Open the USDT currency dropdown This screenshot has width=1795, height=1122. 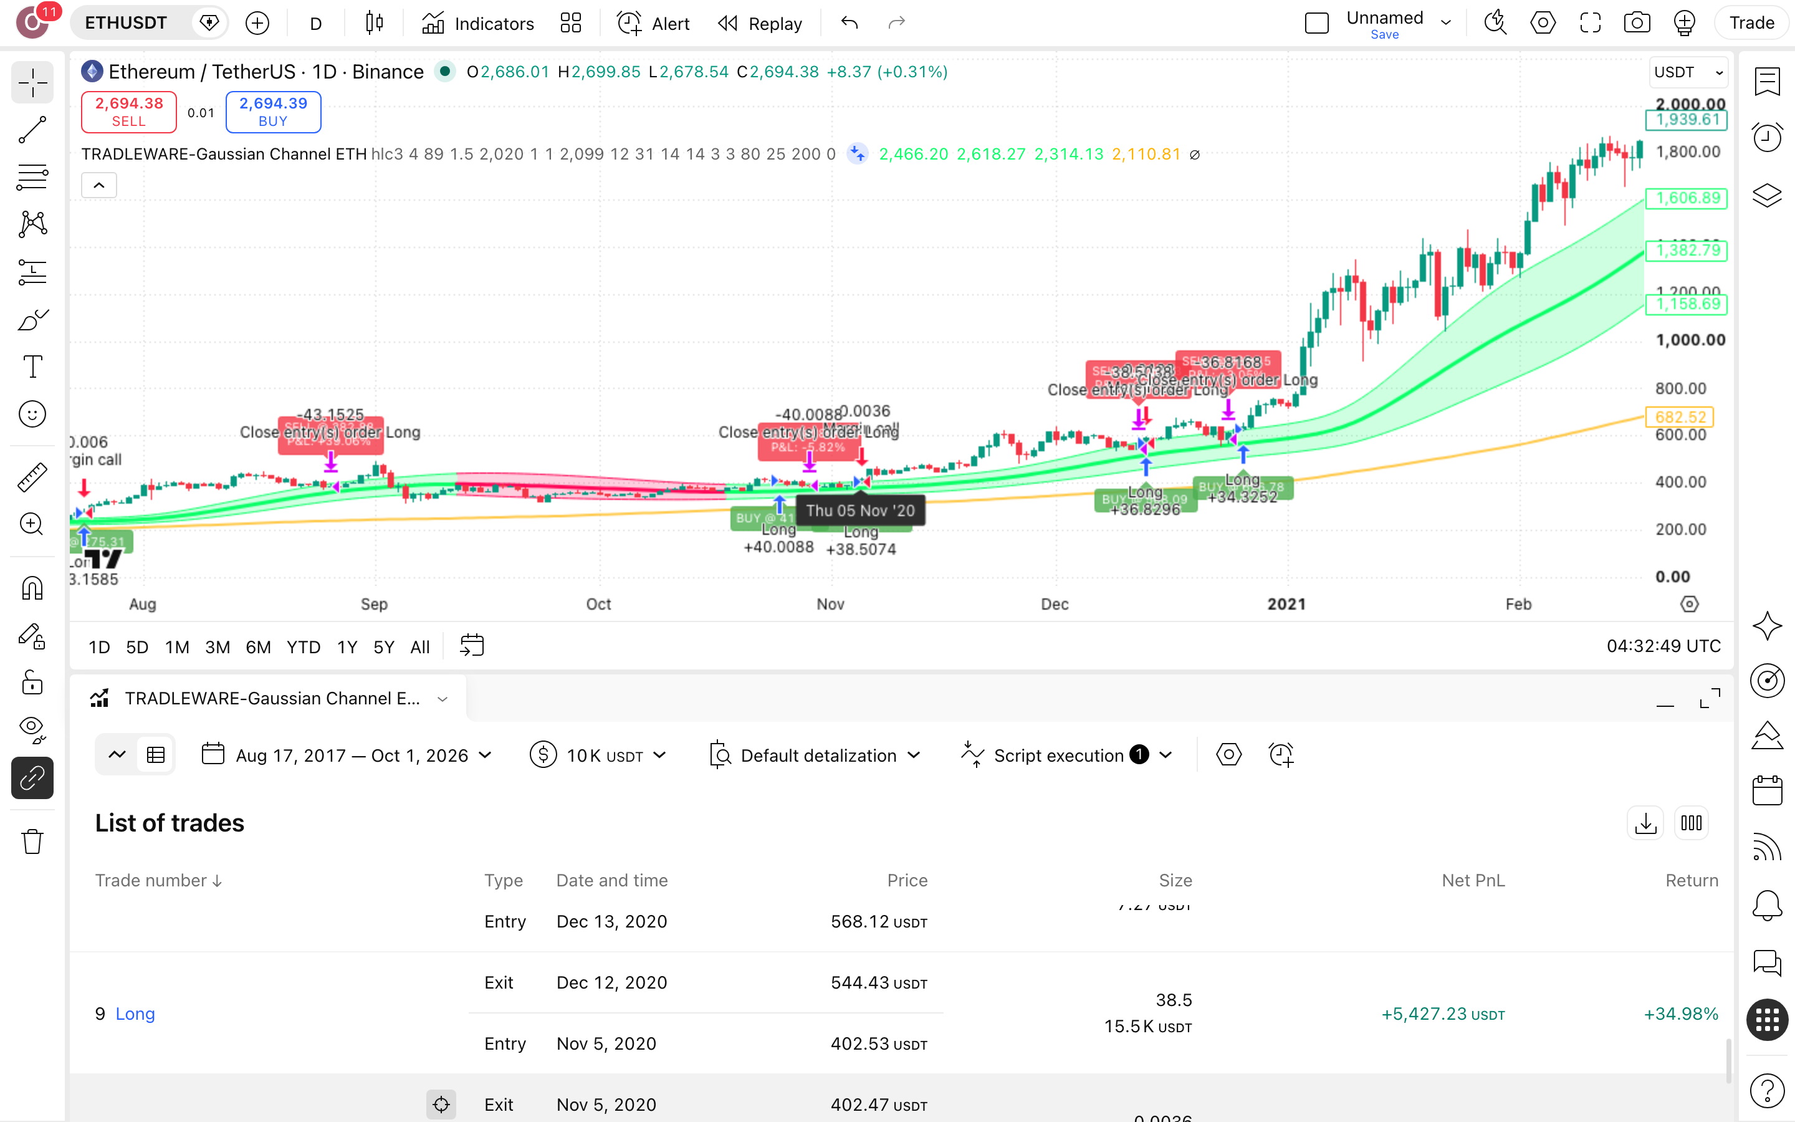pos(1689,72)
